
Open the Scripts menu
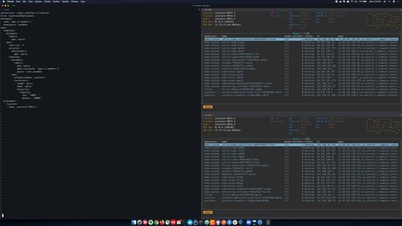click(48, 1)
